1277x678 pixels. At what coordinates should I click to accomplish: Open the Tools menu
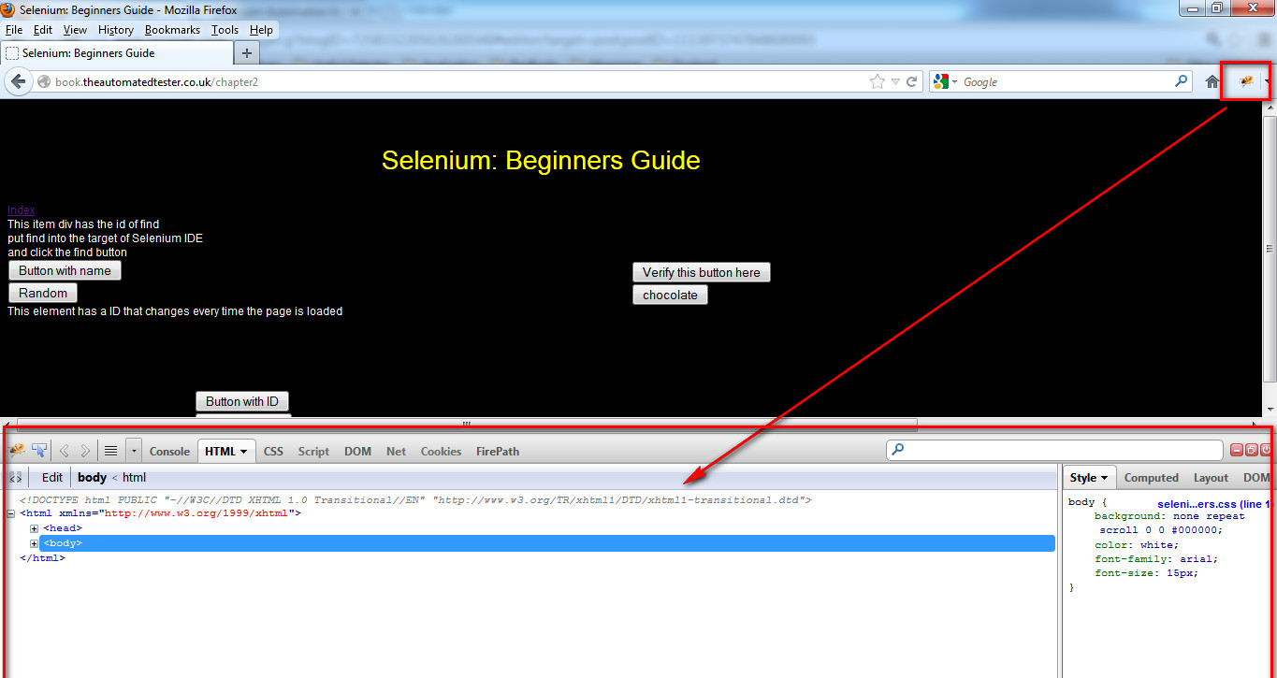point(224,29)
